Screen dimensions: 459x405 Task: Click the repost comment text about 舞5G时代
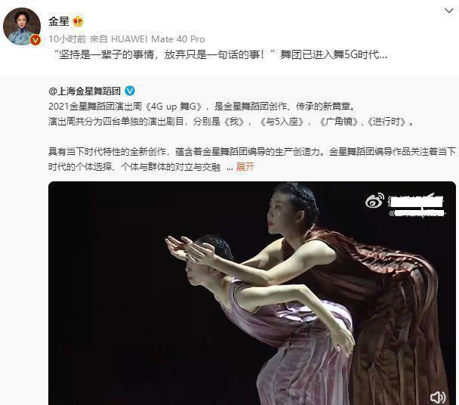tap(221, 55)
